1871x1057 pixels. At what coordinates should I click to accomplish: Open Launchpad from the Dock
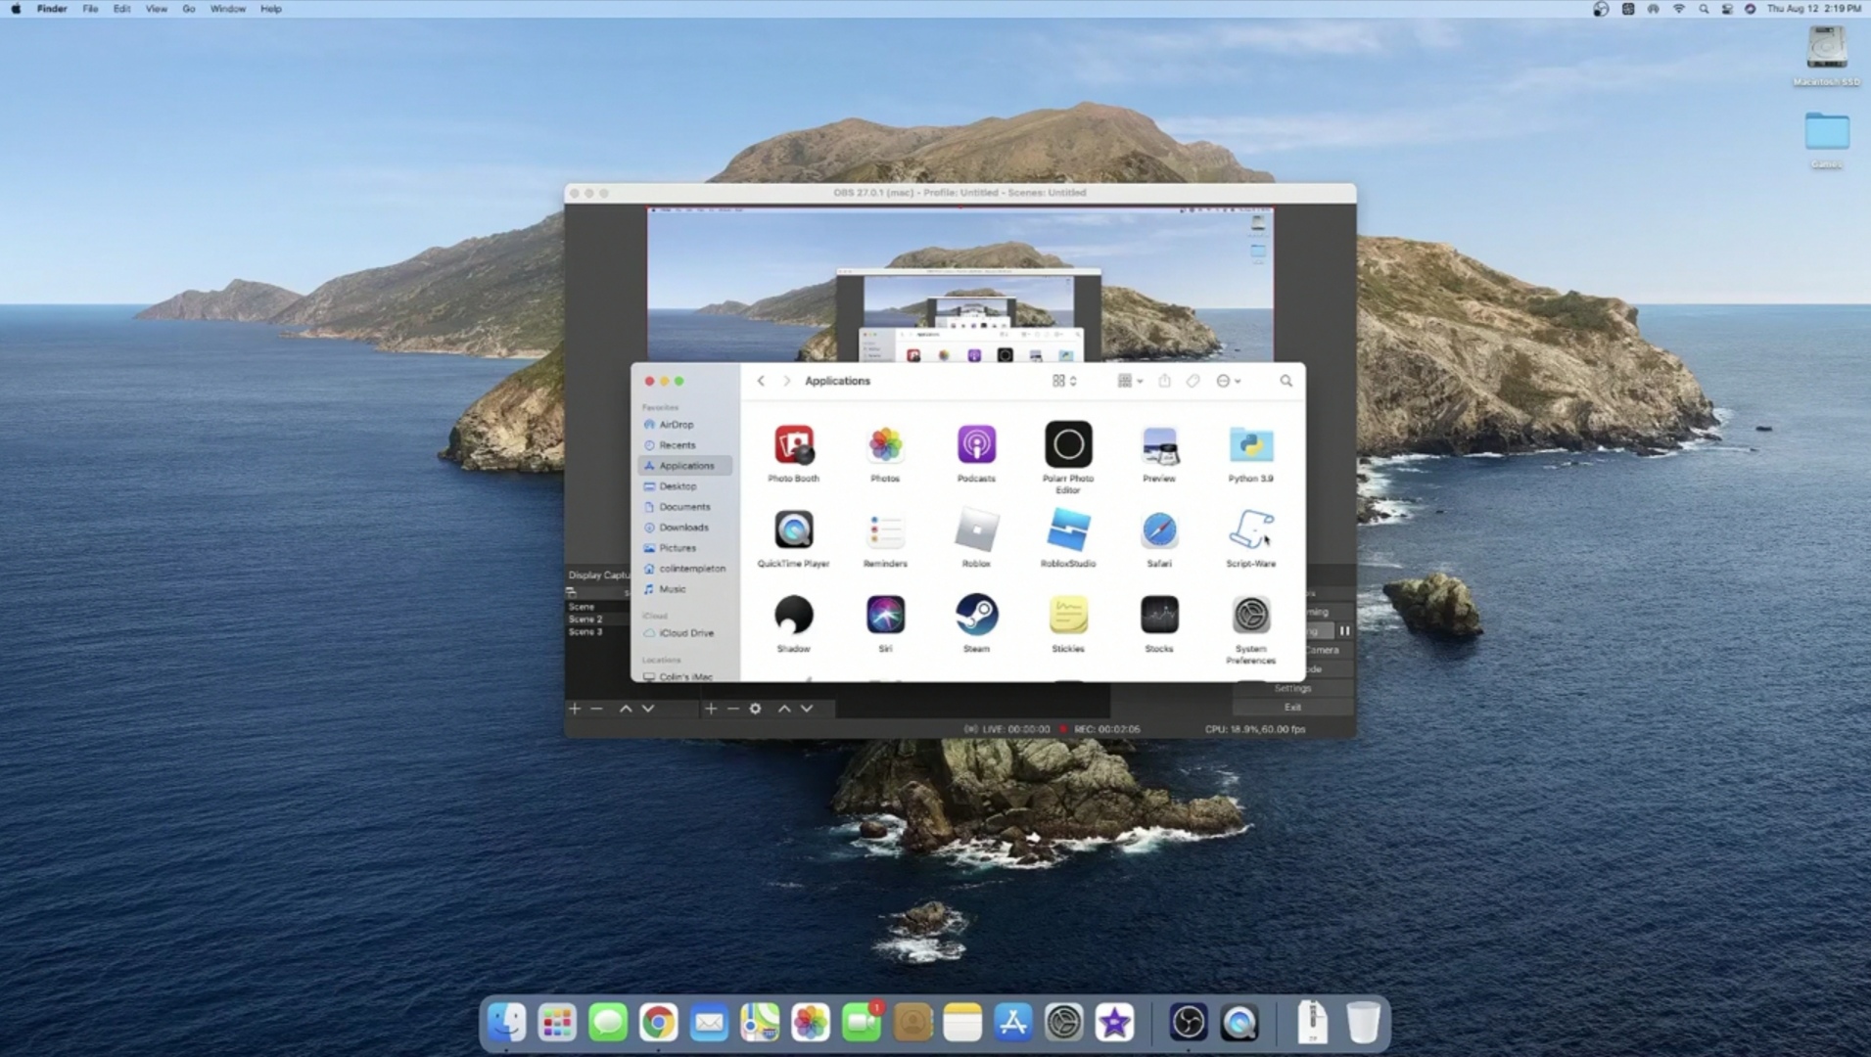pos(557,1023)
